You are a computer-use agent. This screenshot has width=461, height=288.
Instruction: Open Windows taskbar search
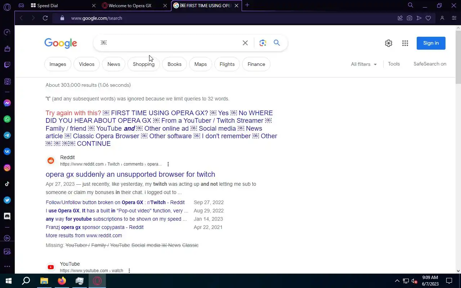point(26,281)
